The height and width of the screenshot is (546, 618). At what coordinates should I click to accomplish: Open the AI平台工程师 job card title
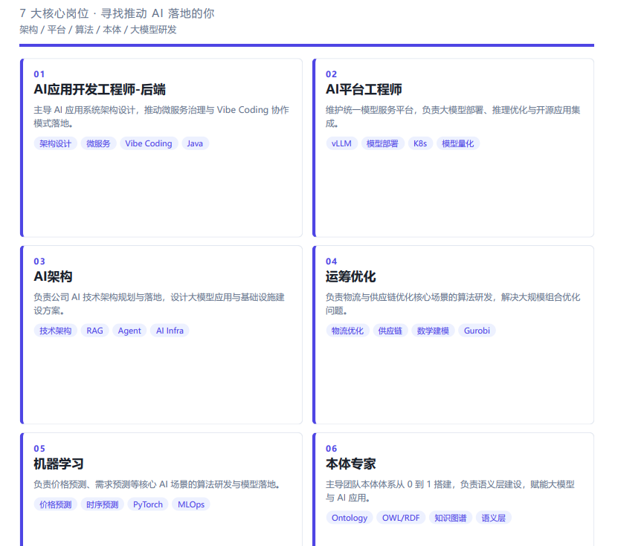[x=364, y=89]
